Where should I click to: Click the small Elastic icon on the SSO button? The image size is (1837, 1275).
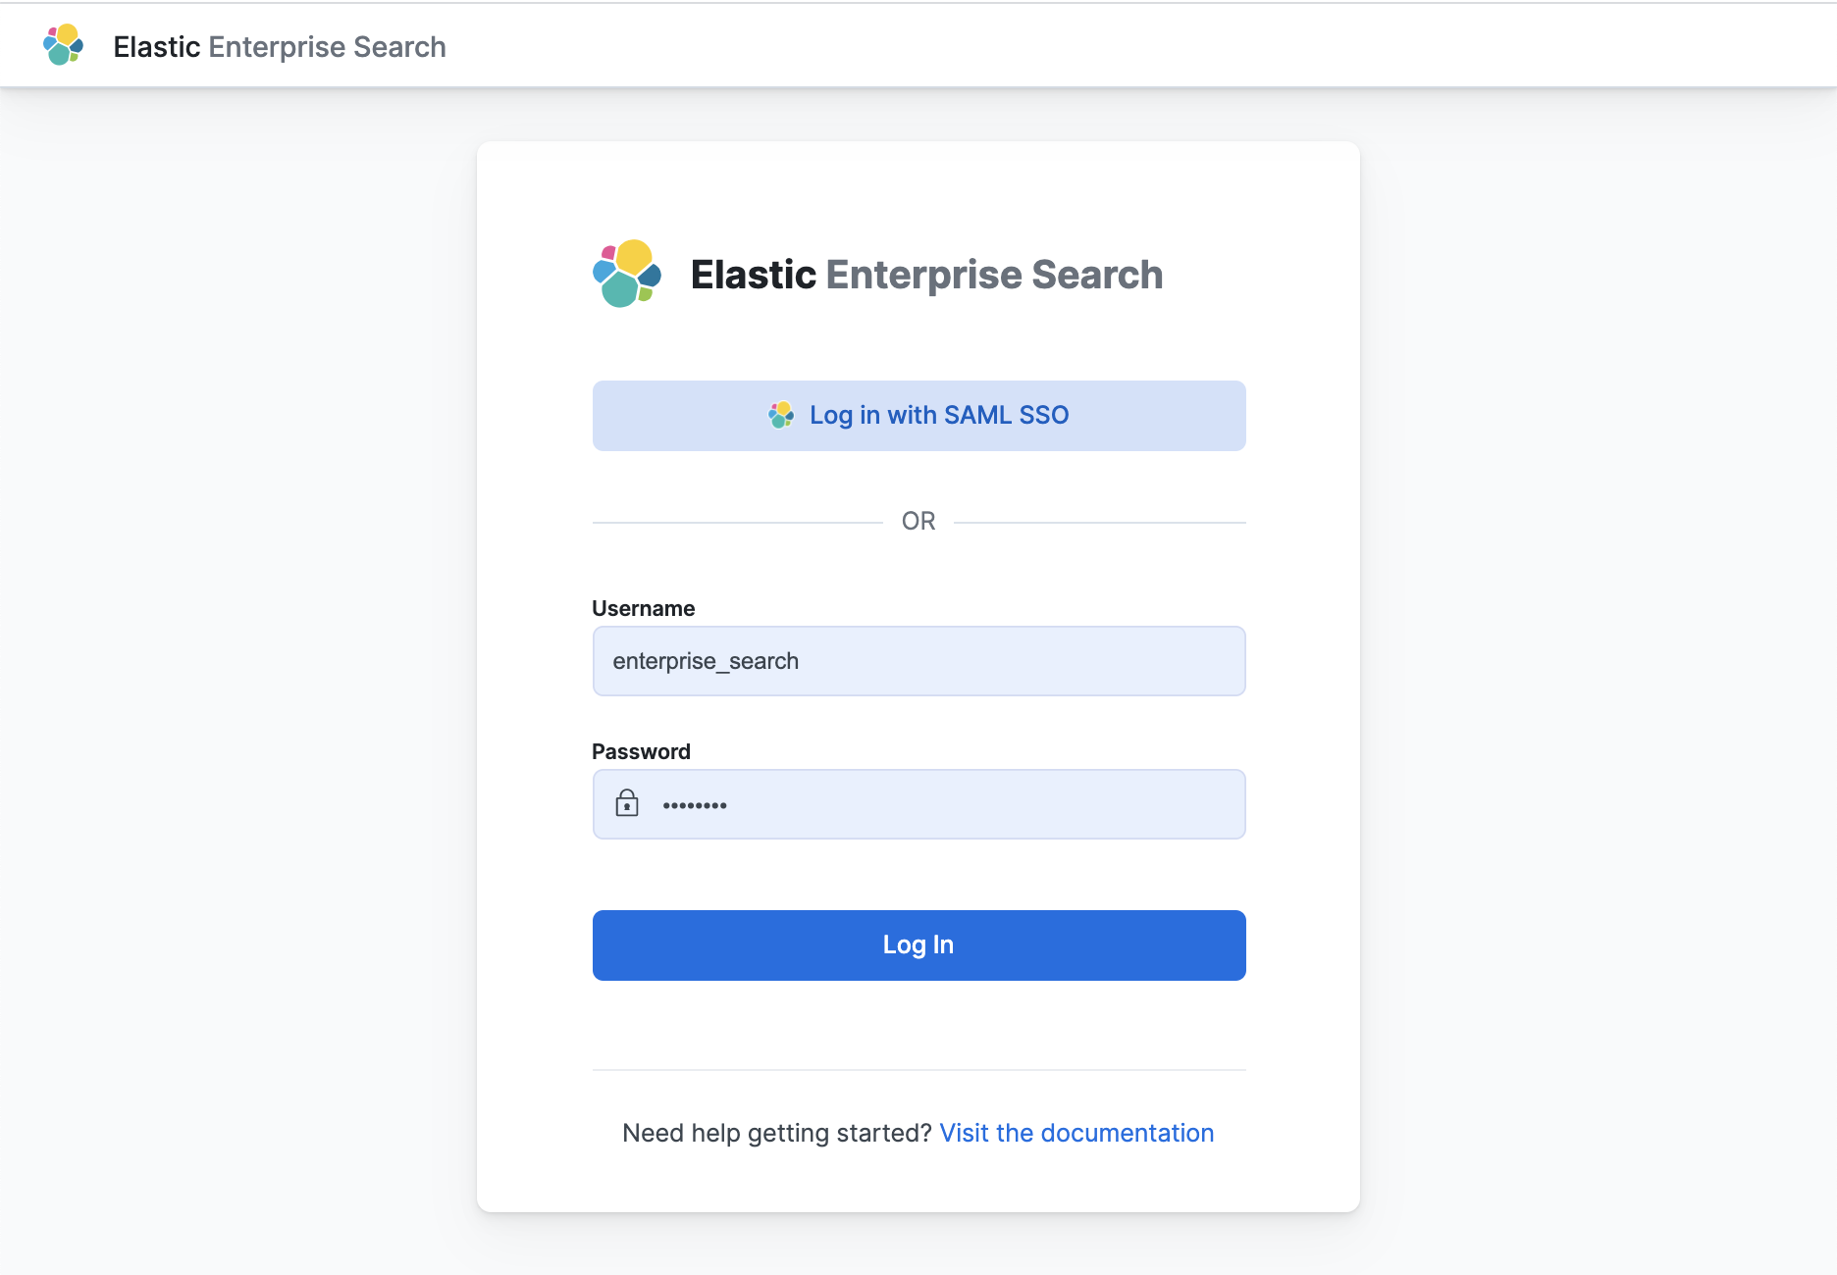point(782,415)
